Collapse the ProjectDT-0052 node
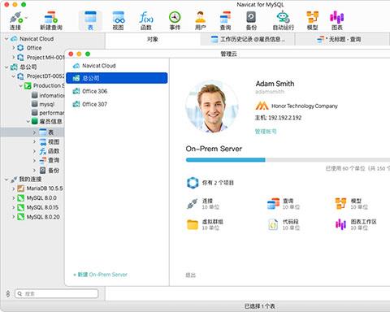The image size is (390, 312). pyautogui.click(x=13, y=76)
